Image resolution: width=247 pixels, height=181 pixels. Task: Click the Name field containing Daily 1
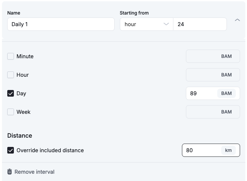click(x=61, y=24)
